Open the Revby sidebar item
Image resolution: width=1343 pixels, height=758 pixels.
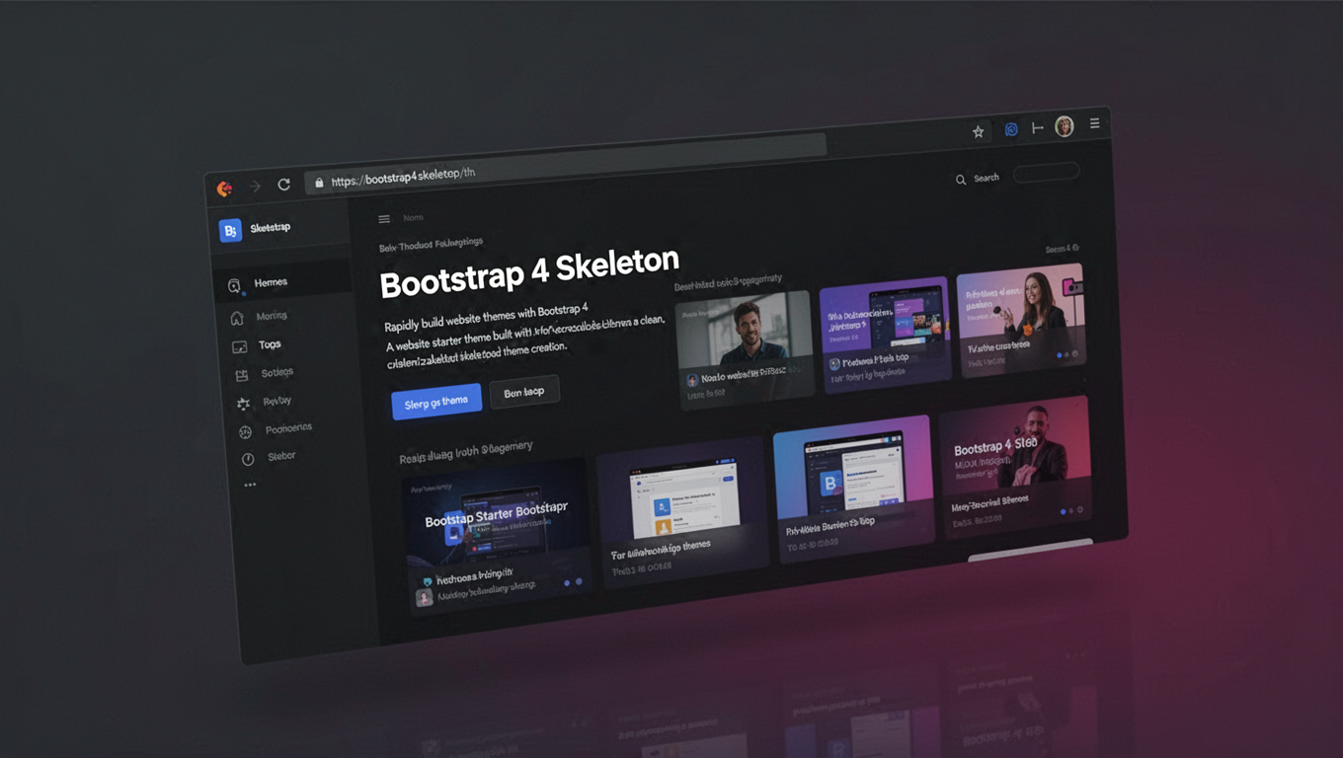click(x=277, y=401)
